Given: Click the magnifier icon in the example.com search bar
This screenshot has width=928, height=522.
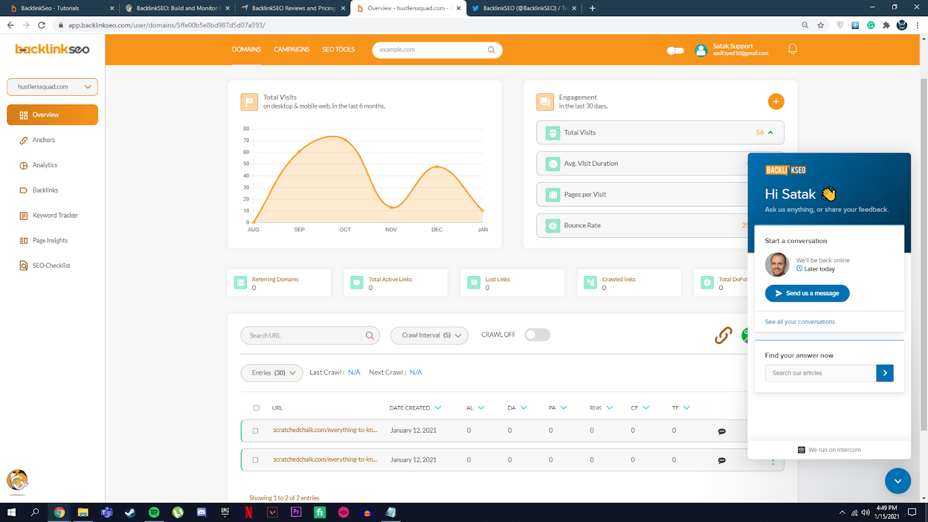Looking at the screenshot, I should (x=491, y=50).
